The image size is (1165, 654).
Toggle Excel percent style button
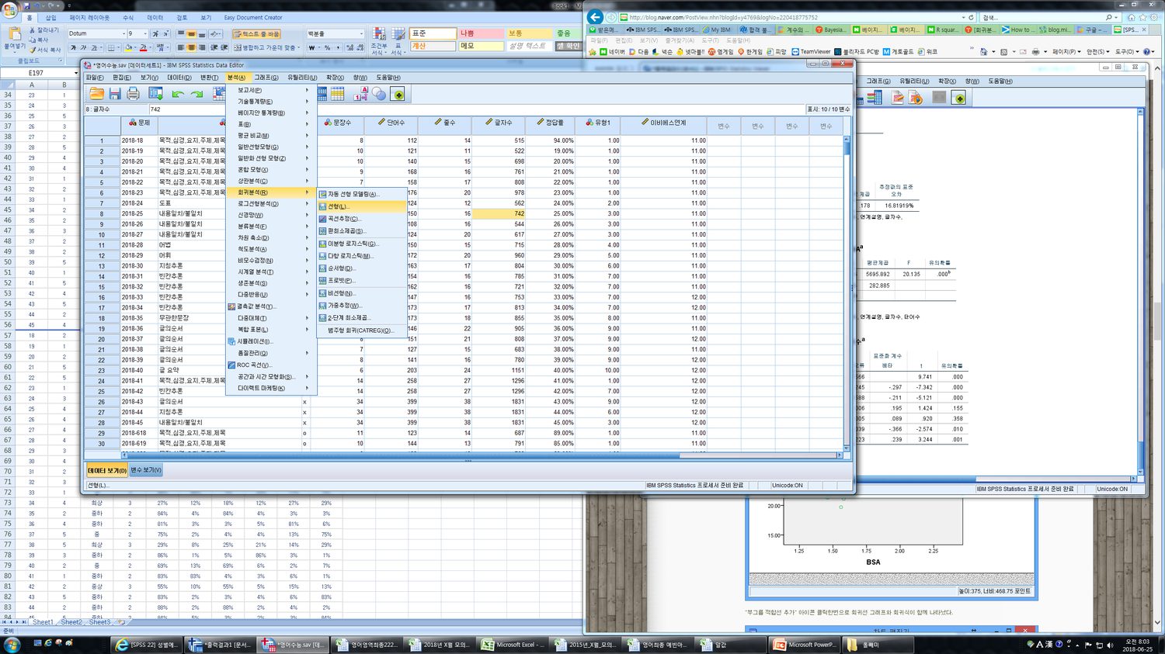coord(327,47)
